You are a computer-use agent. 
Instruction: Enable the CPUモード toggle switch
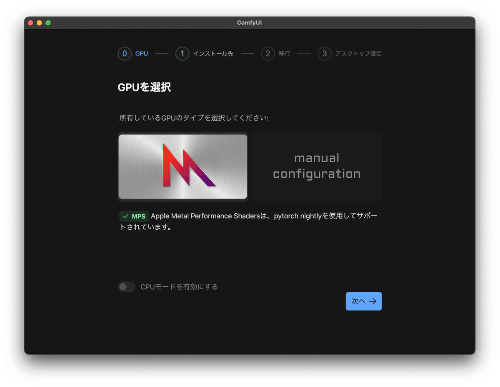[x=126, y=287]
